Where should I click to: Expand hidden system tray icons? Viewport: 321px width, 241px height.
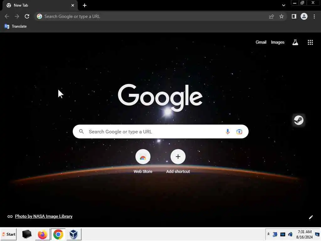(268, 234)
